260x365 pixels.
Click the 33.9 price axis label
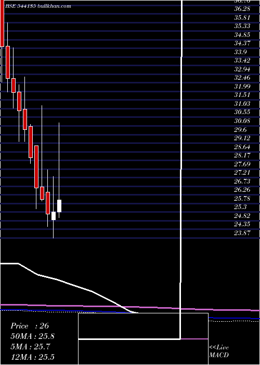[240, 52]
